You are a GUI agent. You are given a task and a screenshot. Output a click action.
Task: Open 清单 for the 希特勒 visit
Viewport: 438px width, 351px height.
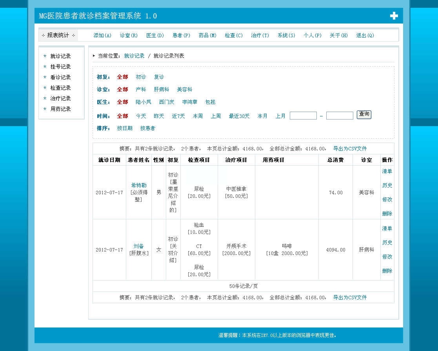tap(387, 171)
